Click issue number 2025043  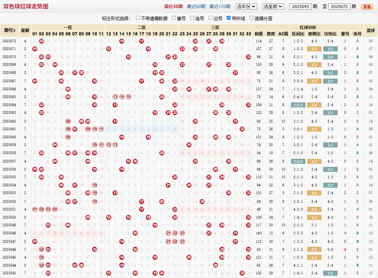point(9,273)
